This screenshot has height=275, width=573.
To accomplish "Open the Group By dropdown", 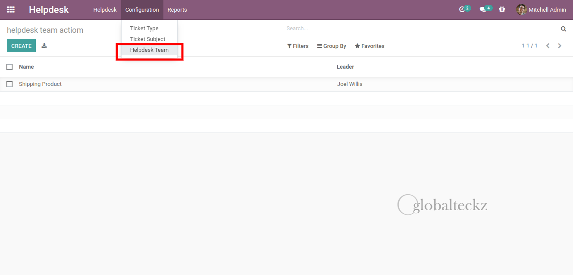I will pos(332,46).
